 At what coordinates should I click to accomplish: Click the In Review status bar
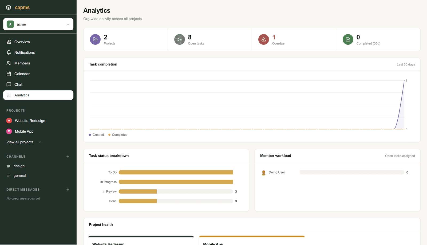176,191
